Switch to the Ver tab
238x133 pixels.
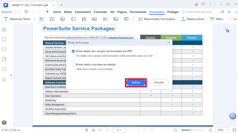(x=112, y=12)
